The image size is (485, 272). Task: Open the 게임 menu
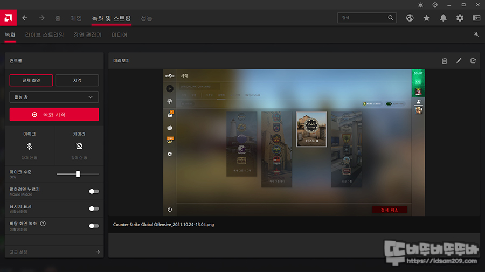[x=76, y=18]
